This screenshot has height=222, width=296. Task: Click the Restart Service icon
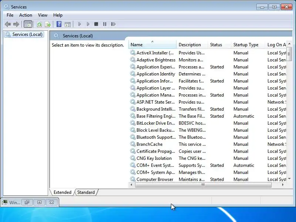pos(113,24)
